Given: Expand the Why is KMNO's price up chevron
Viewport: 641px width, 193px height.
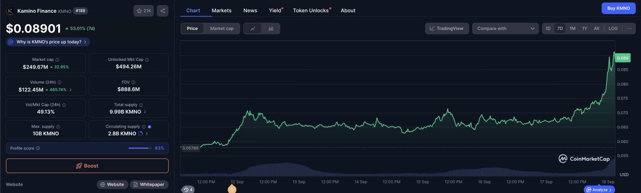Looking at the screenshot, I should coord(84,42).
